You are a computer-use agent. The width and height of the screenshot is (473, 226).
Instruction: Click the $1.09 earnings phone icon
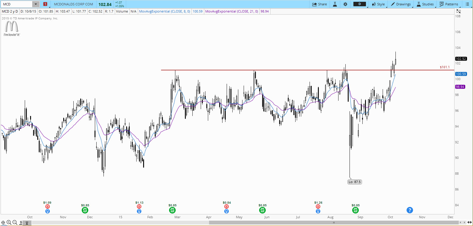point(47,206)
